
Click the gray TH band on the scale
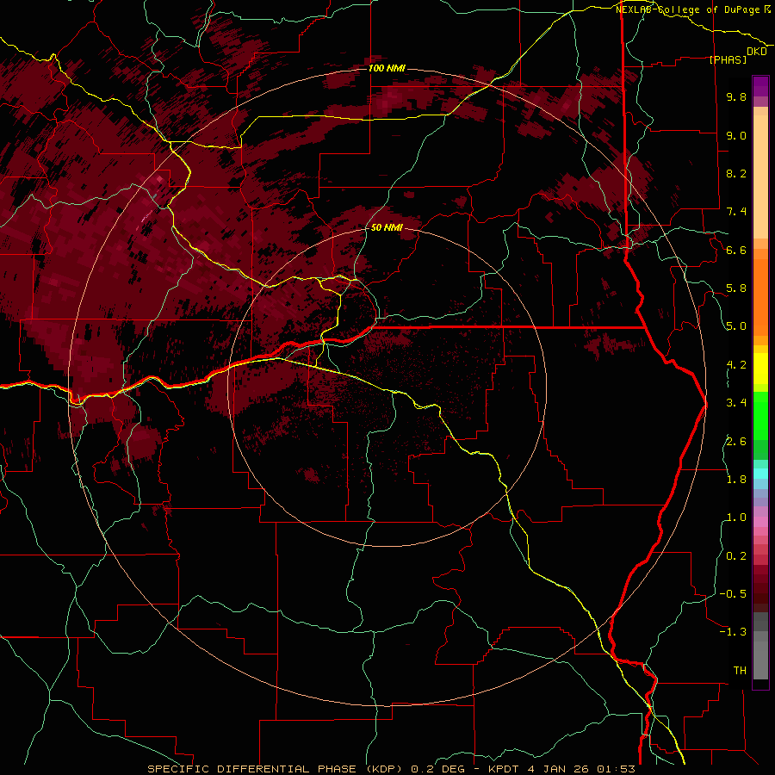point(760,660)
